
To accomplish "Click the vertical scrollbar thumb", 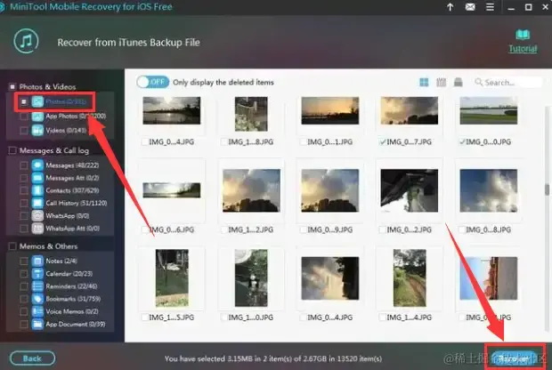I will [x=547, y=190].
